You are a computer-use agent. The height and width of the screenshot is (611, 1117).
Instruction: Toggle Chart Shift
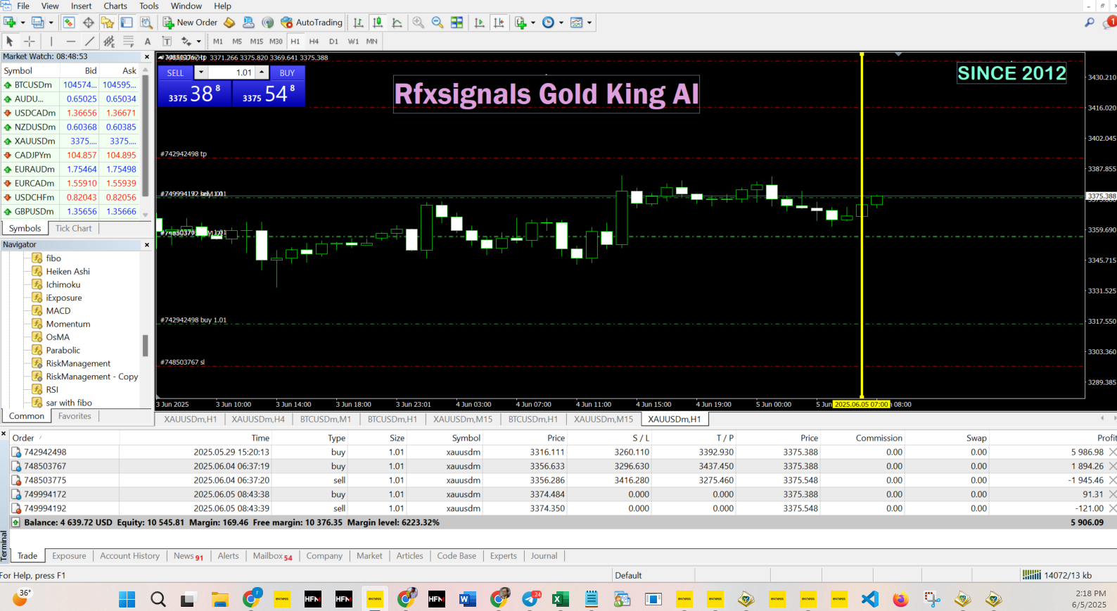coord(499,23)
